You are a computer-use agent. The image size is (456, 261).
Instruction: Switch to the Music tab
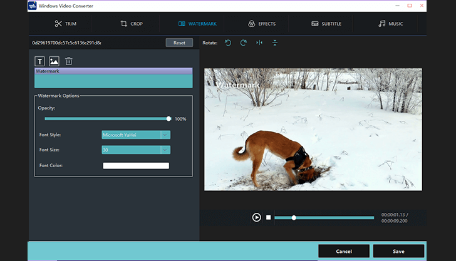(x=391, y=24)
